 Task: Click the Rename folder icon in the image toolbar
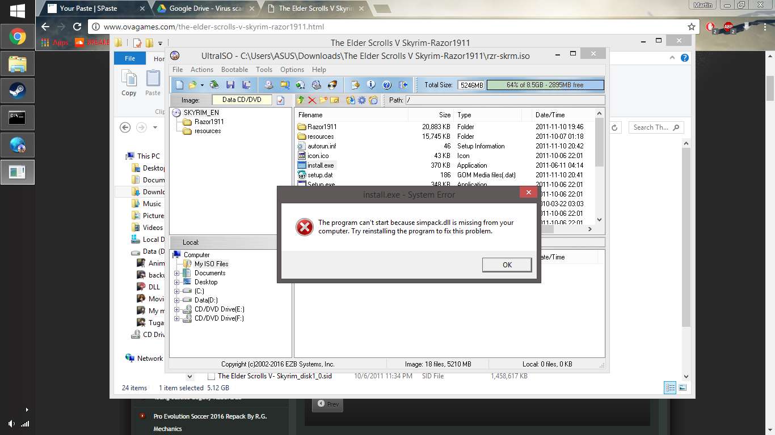(x=335, y=100)
